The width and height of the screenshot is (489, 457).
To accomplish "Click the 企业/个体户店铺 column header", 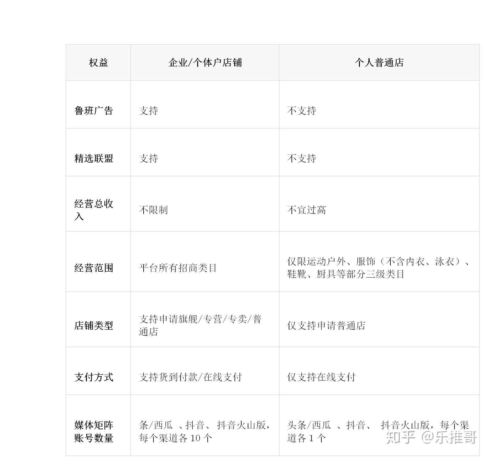I will click(205, 63).
